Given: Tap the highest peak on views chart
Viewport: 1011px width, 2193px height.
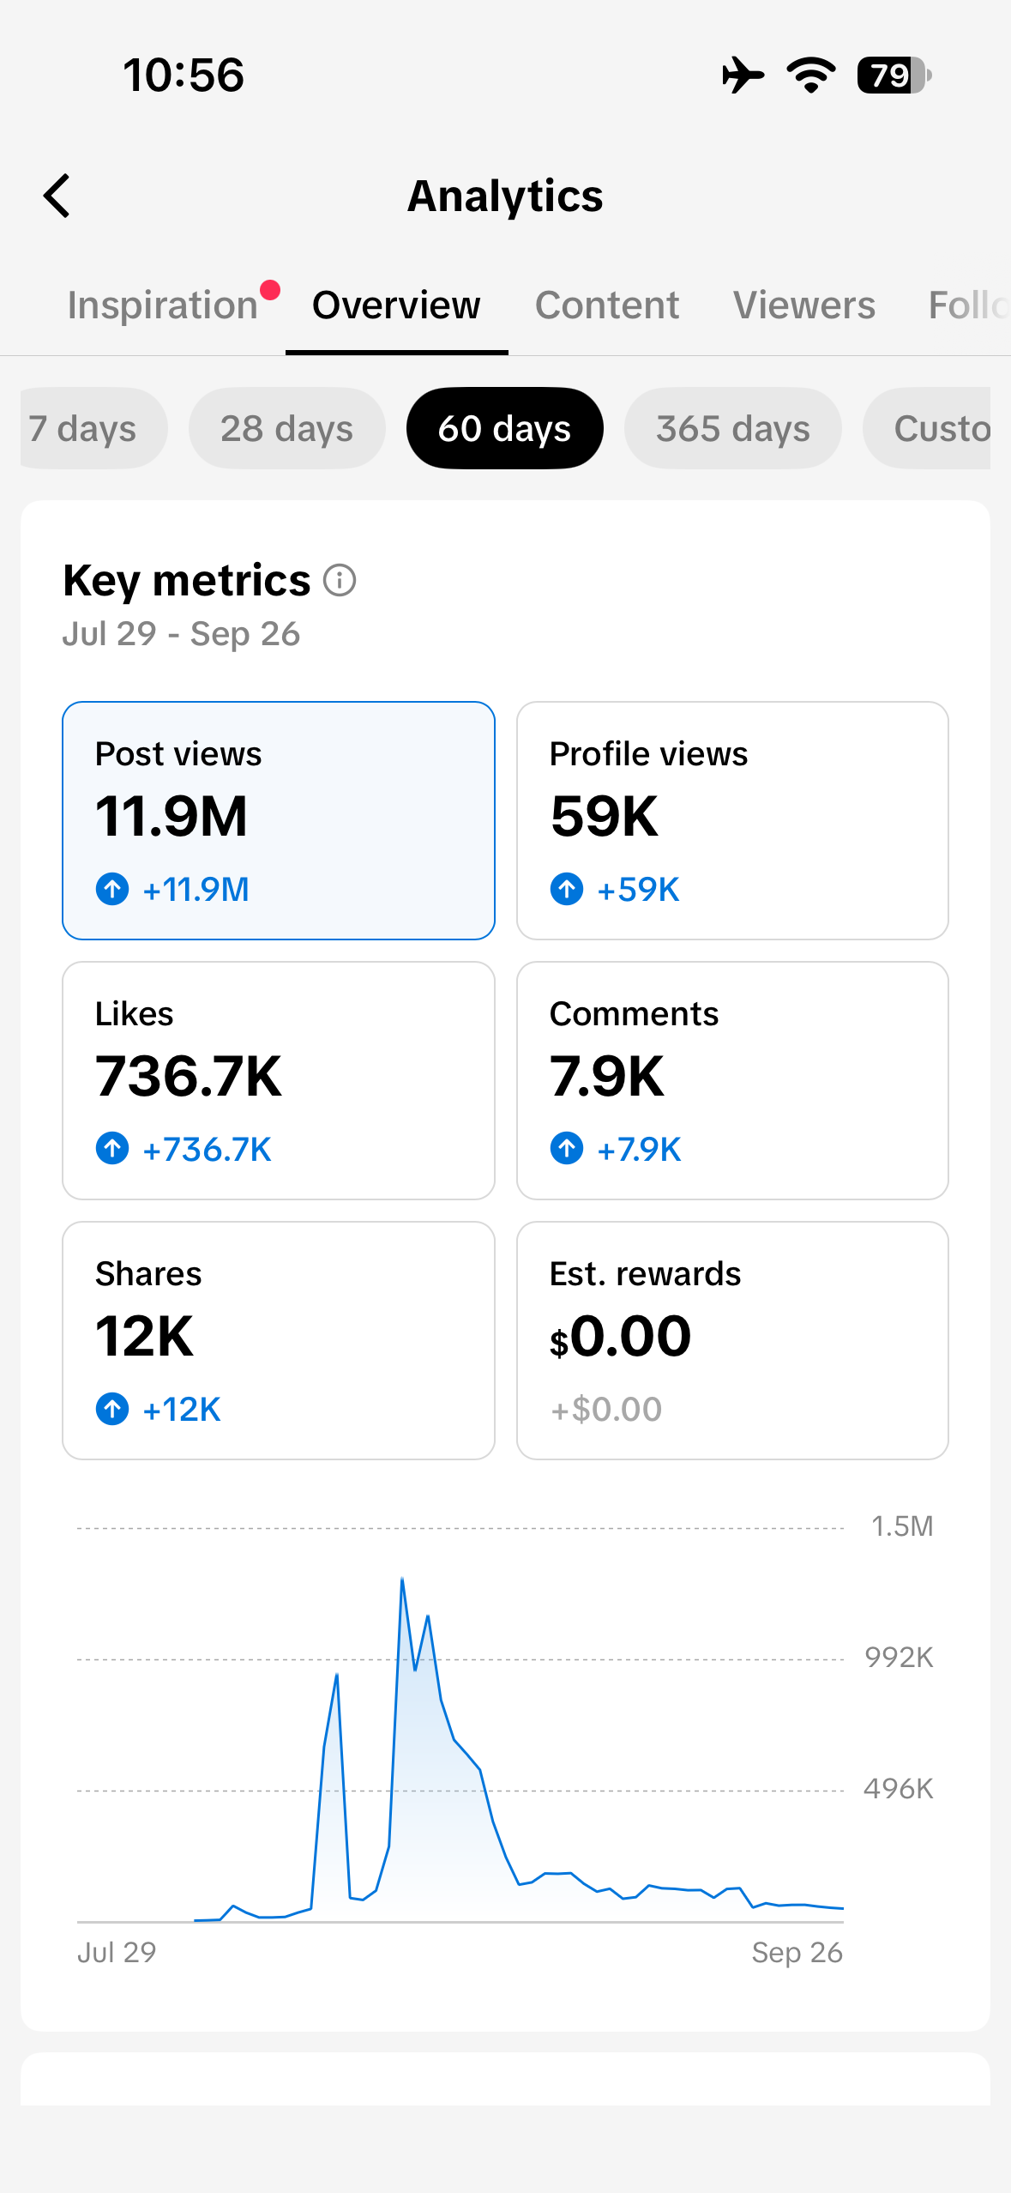Looking at the screenshot, I should pyautogui.click(x=402, y=1579).
